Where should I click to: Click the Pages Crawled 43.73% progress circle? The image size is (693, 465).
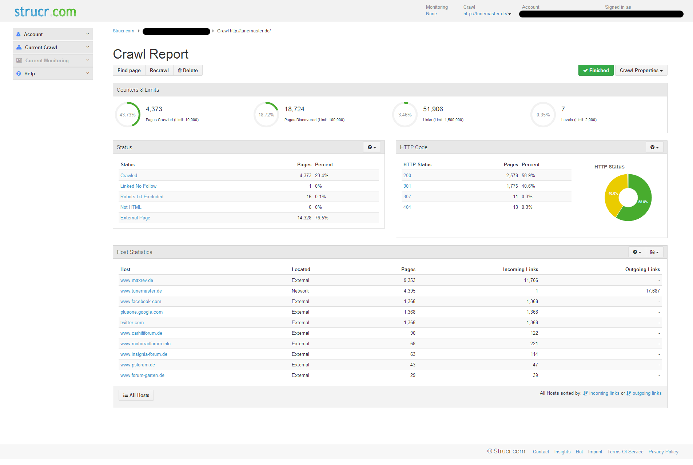coord(128,115)
